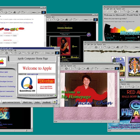The image size is (140, 140).
Task: Open clustering dropdown under Search Stanford
Action: tap(9, 36)
